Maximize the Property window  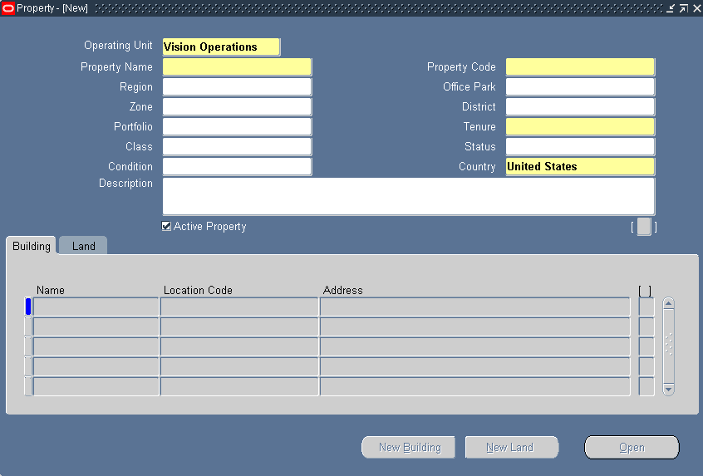pyautogui.click(x=684, y=8)
